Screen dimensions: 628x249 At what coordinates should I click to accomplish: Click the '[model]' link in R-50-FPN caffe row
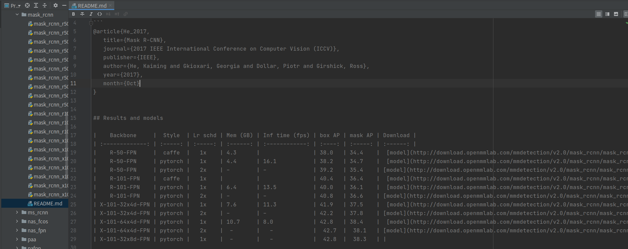pos(398,152)
